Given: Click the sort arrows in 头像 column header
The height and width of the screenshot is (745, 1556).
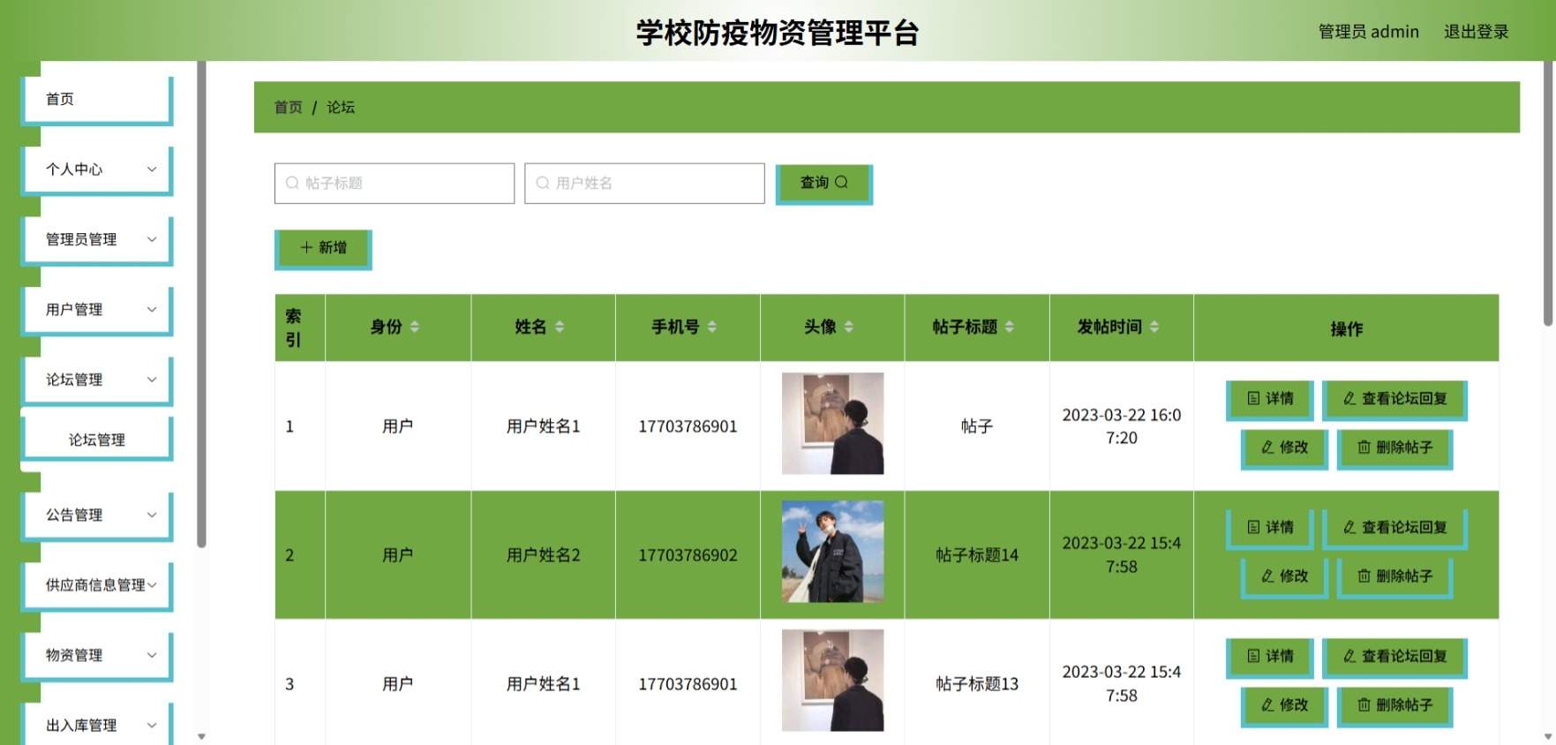Looking at the screenshot, I should 849,327.
